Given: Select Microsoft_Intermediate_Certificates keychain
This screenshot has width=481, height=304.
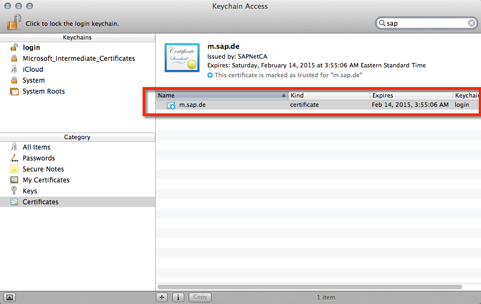Looking at the screenshot, I should (78, 59).
